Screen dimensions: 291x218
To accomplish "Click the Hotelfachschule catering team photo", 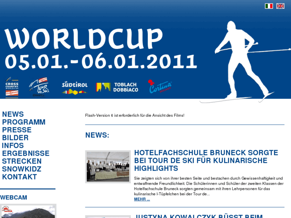I will (x=108, y=167).
